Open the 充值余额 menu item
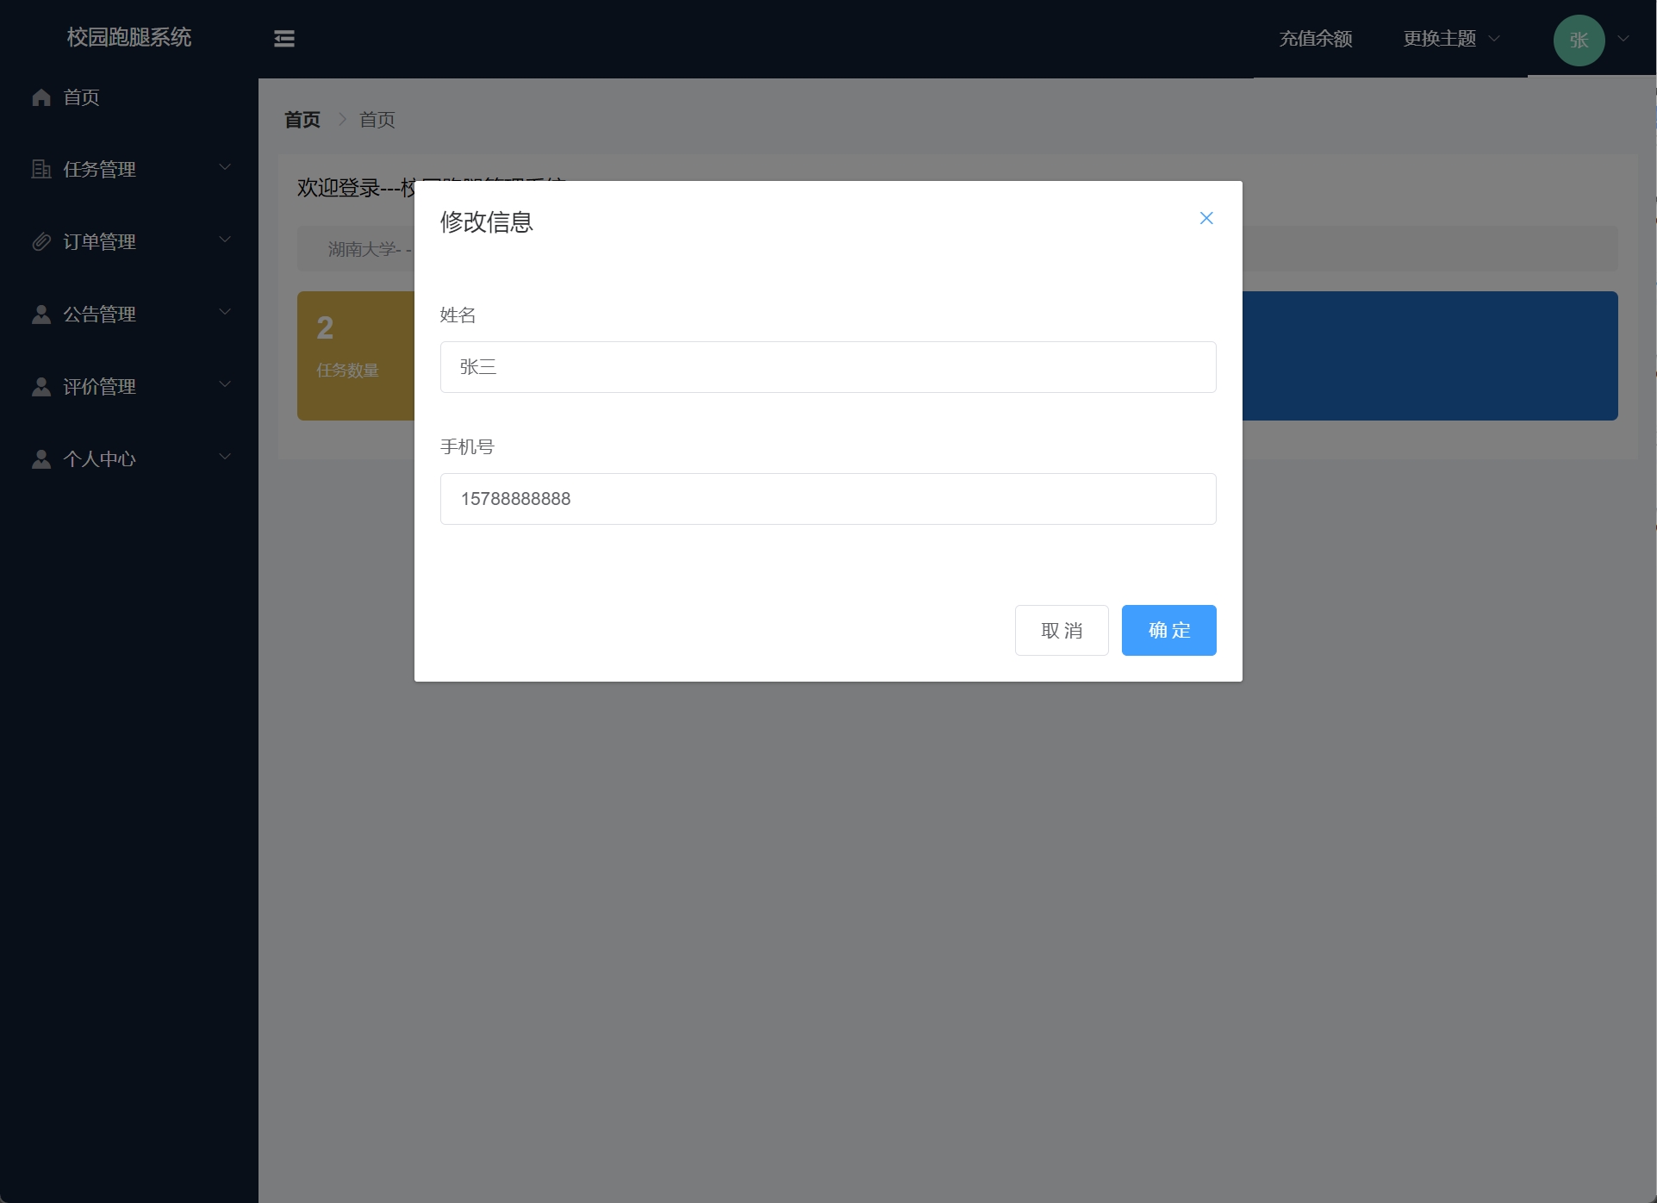The width and height of the screenshot is (1657, 1203). pyautogui.click(x=1315, y=39)
